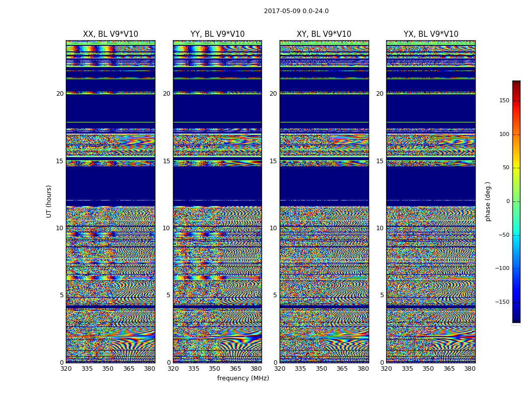Image resolution: width=528 pixels, height=403 pixels.
Task: Click the 335 tick label under YY panel
Action: tap(194, 369)
